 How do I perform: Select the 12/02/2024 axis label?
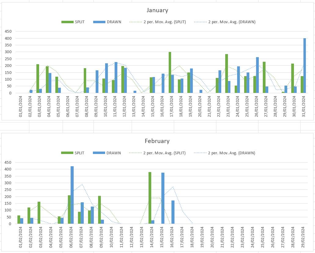coord(132,237)
